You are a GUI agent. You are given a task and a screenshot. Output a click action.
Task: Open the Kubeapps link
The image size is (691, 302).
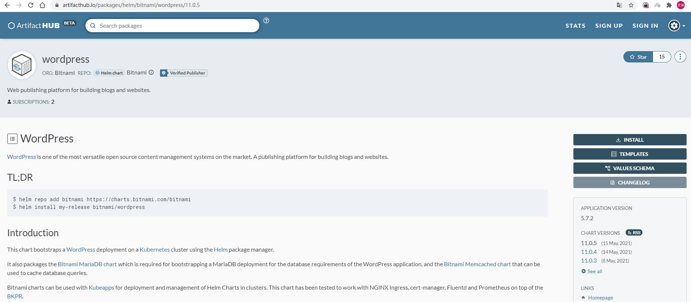click(x=102, y=287)
